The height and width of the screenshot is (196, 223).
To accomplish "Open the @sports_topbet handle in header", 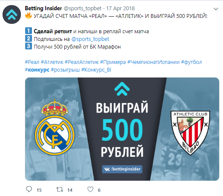I will pos(82,9).
